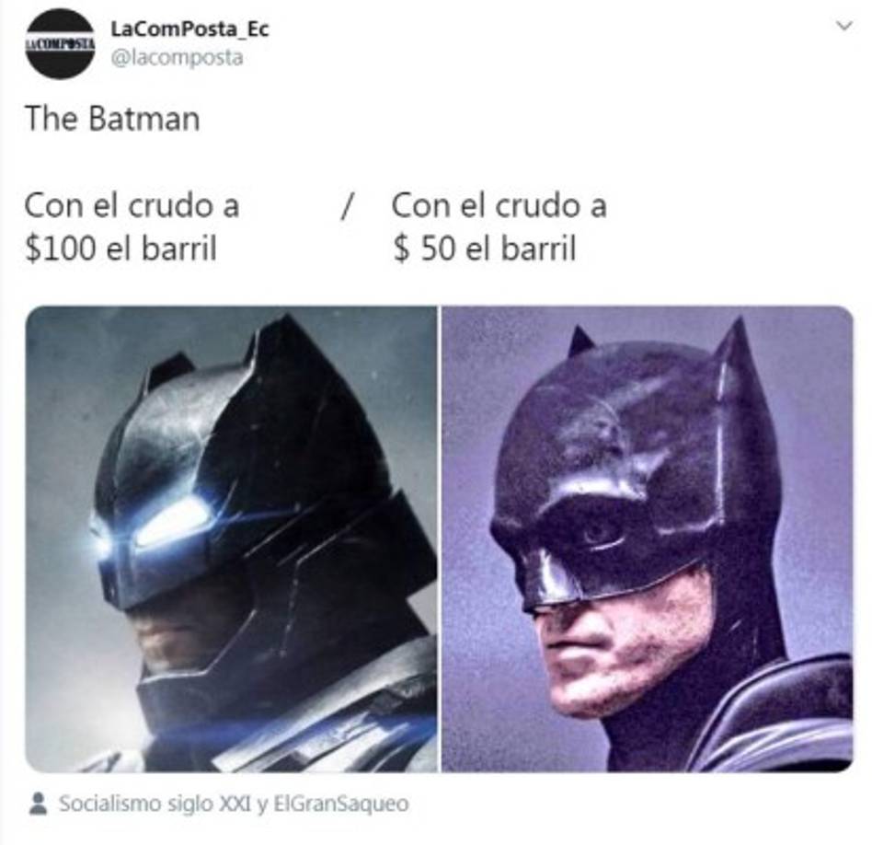Select the 'The Batman' tweet text

pyautogui.click(x=112, y=119)
